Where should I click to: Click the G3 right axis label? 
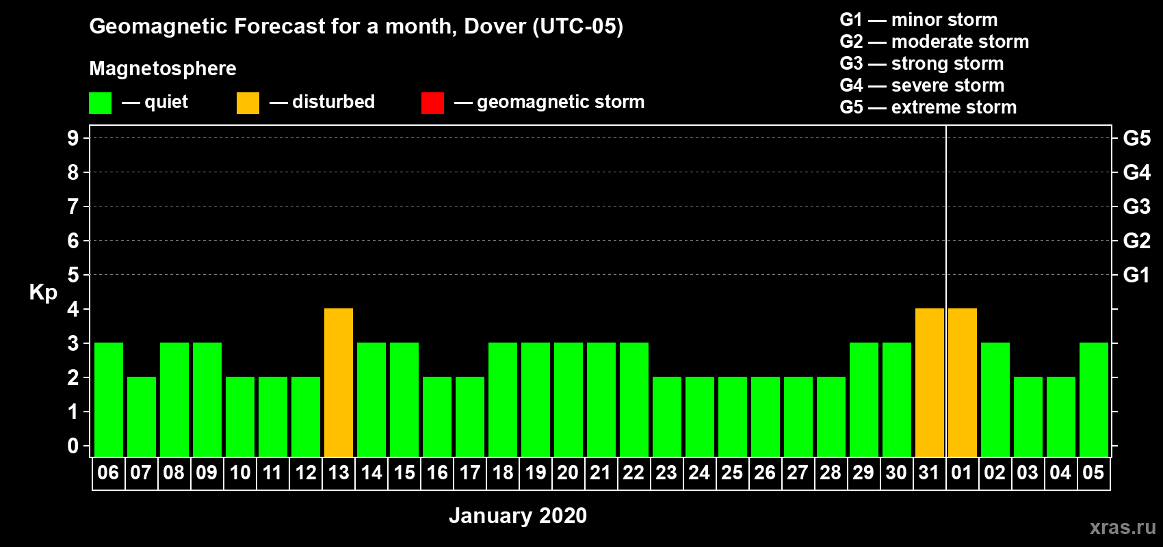tap(1137, 206)
